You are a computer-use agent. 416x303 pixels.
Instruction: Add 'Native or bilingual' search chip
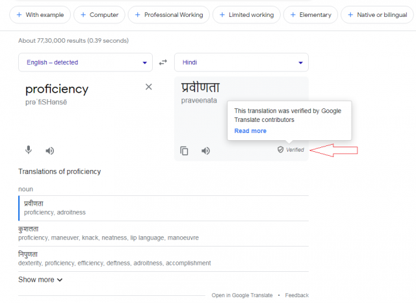377,15
